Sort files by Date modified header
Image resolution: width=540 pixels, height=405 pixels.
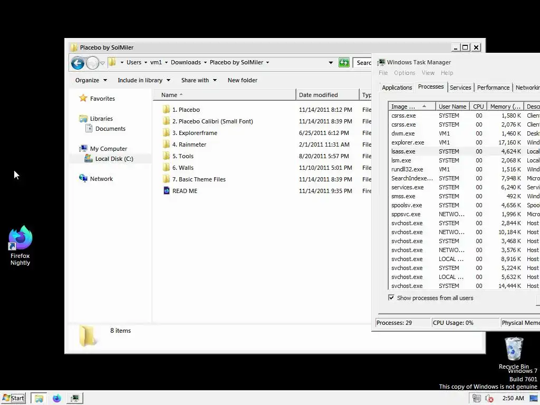327,95
